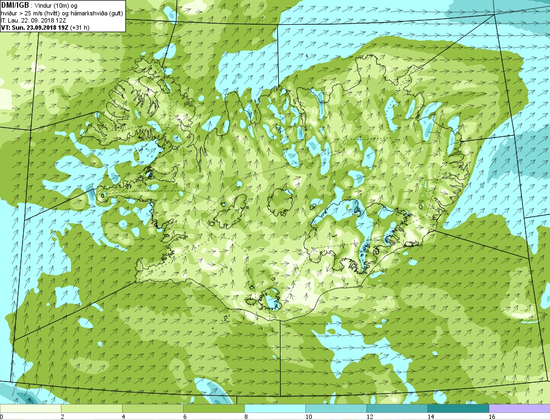The image size is (550, 420).
Task: Click the DMI/IGB title text
Action: pyautogui.click(x=15, y=5)
